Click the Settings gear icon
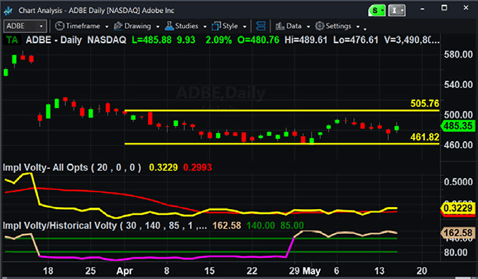The image size is (478, 279). pyautogui.click(x=320, y=26)
